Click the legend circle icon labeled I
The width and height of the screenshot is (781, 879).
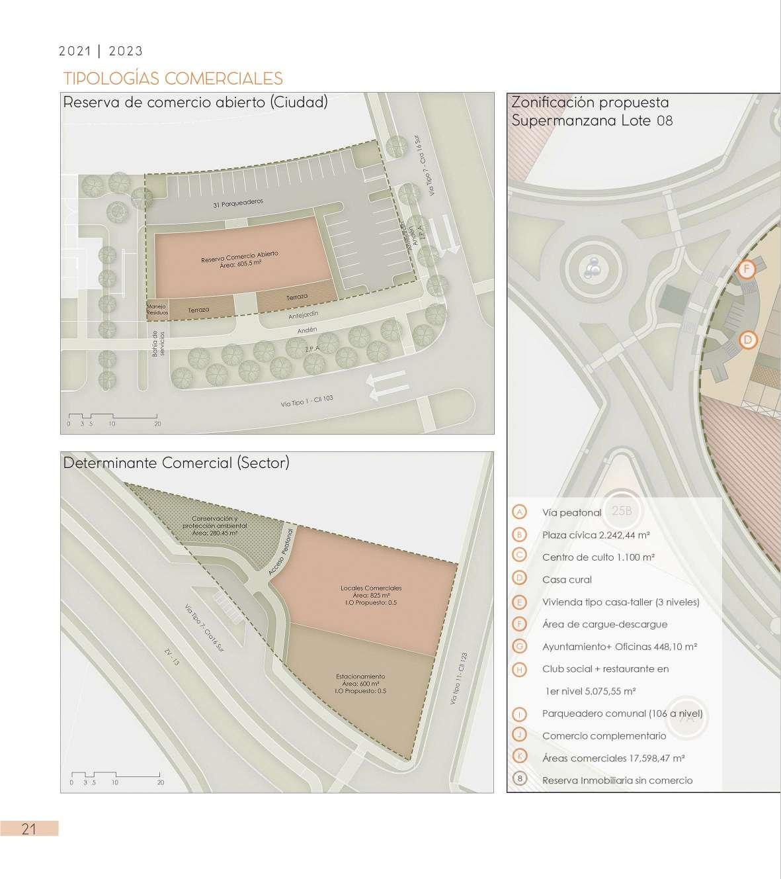point(520,714)
